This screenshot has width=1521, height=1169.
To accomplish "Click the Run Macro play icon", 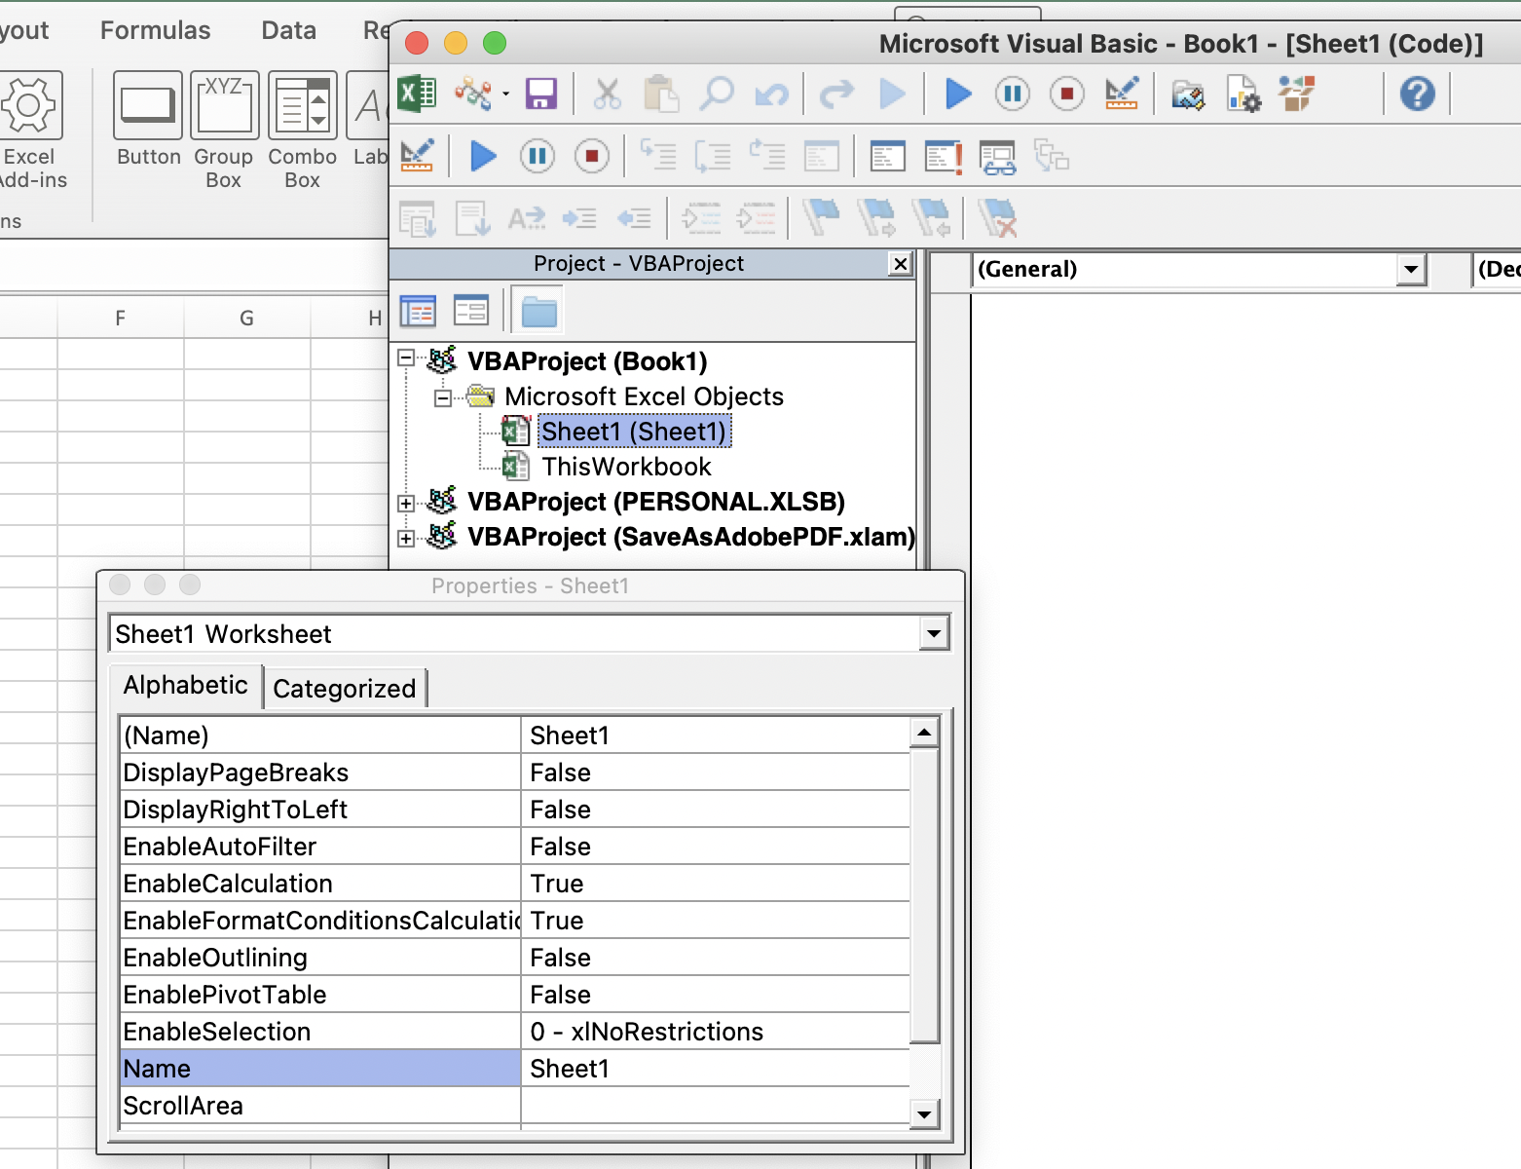I will coord(958,94).
